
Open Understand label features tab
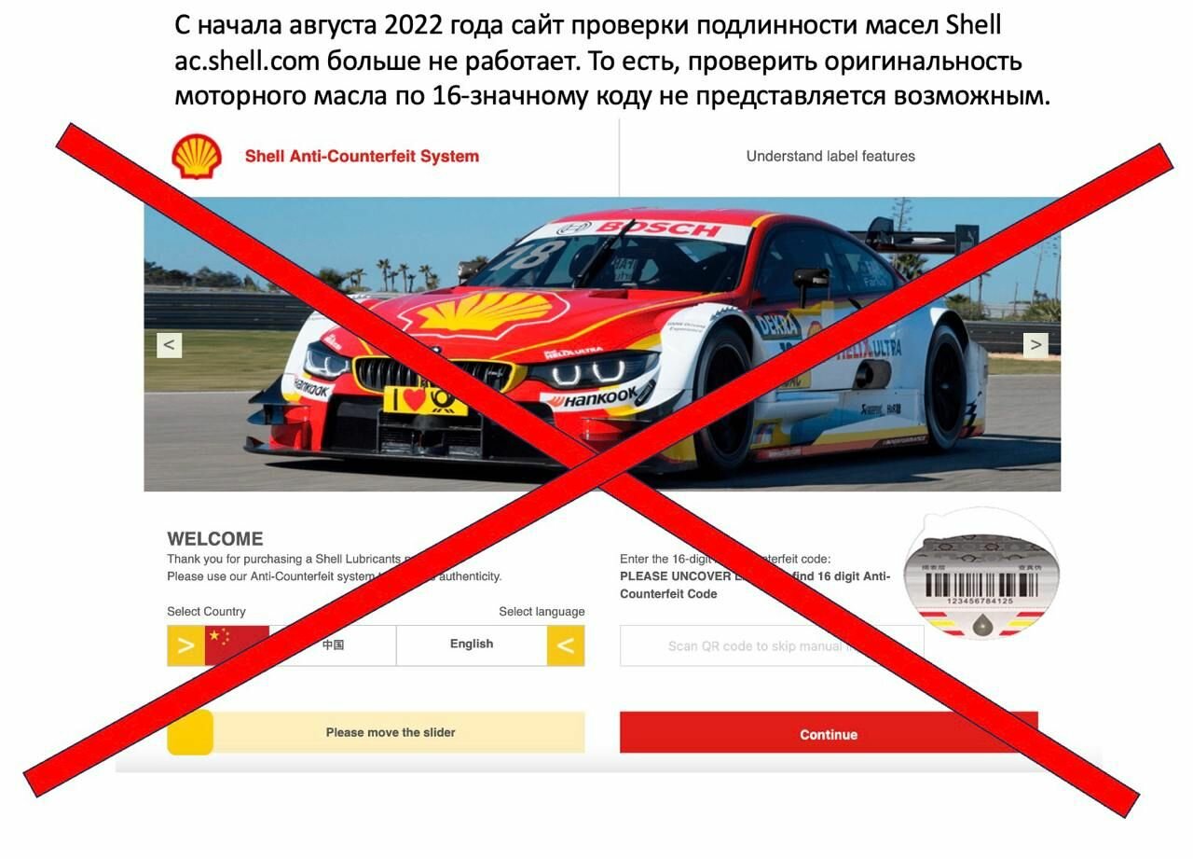pos(830,157)
